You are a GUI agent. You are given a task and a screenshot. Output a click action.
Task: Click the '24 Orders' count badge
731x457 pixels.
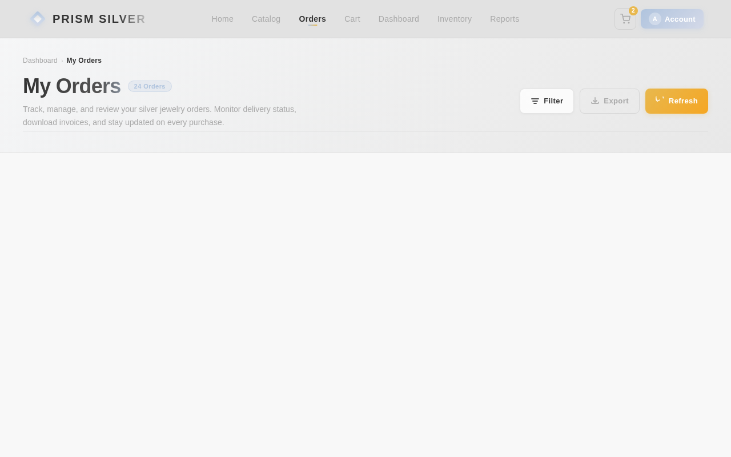(150, 86)
